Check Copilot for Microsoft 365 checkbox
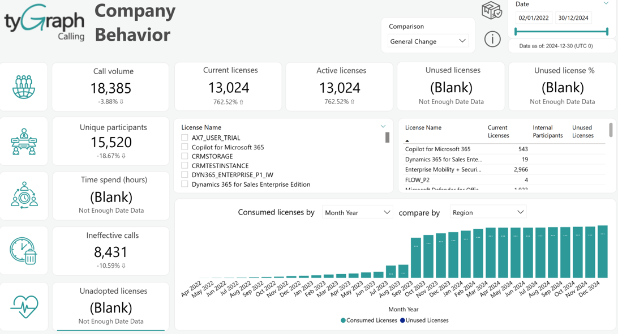Viewport: 618px width, 334px height. click(184, 147)
